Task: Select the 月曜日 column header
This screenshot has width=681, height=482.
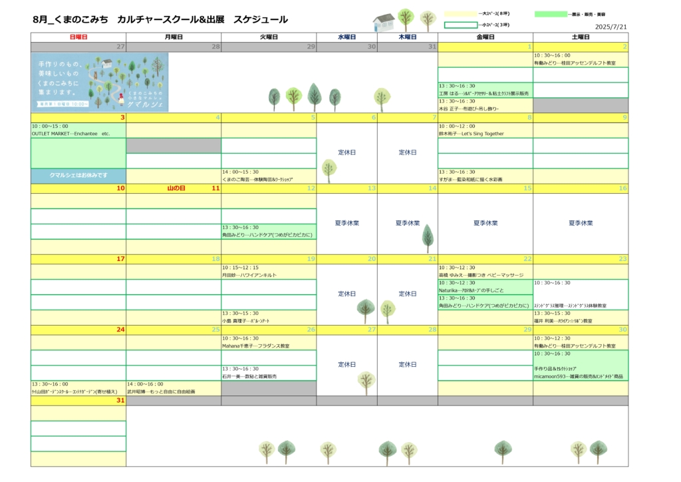Action: pos(174,37)
